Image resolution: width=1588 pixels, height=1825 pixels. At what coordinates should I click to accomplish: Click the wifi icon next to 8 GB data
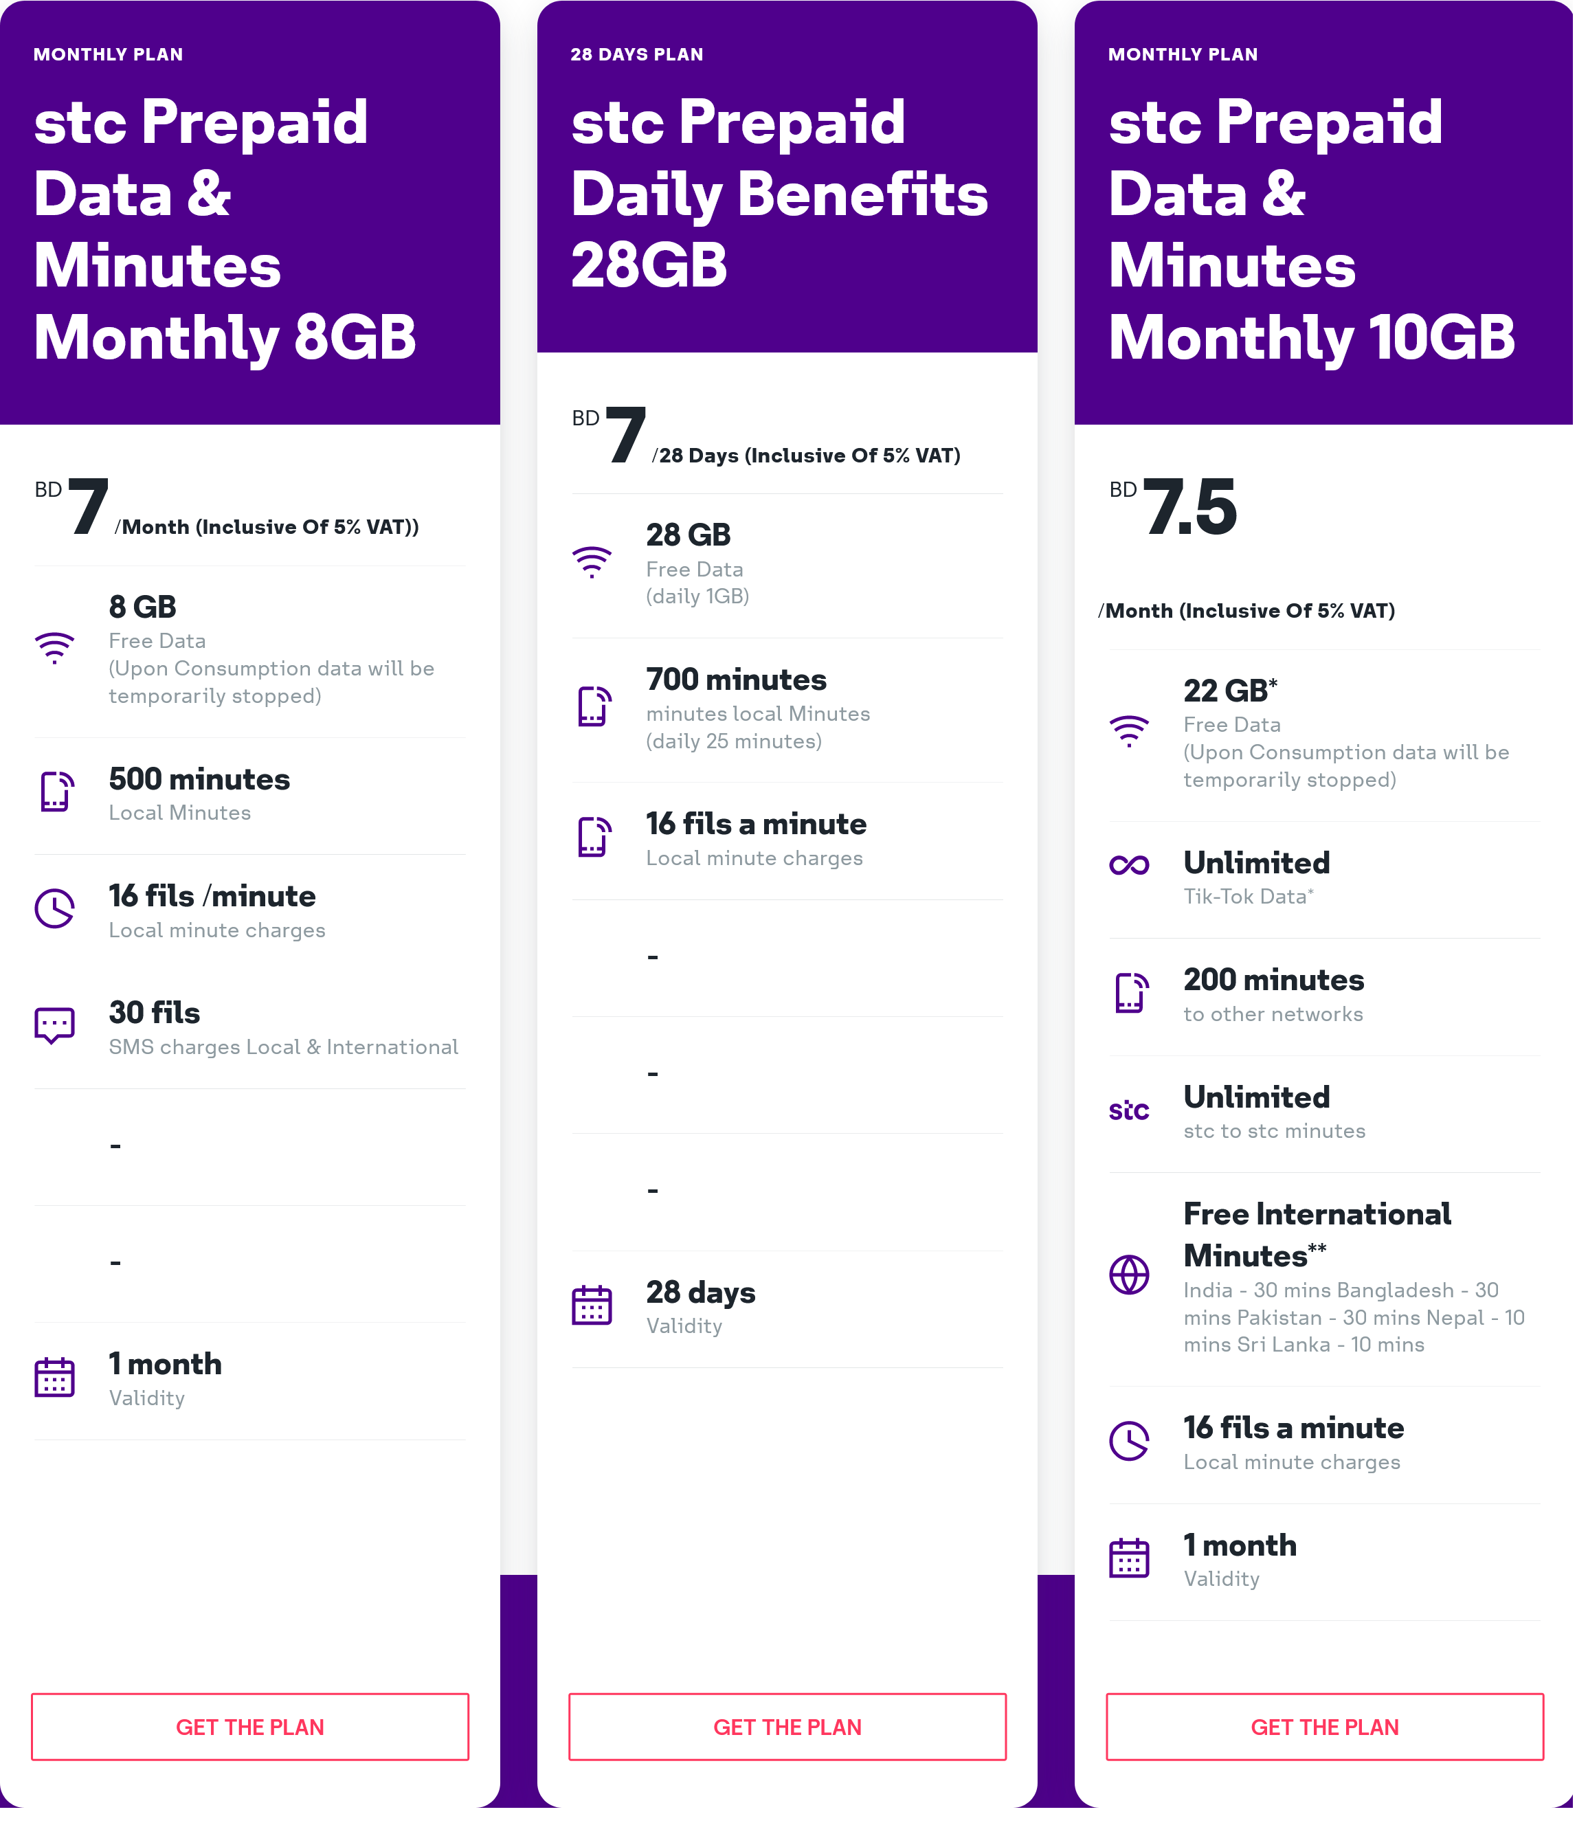point(55,642)
